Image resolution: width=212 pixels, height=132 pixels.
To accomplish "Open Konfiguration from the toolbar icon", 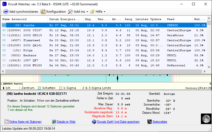I will pyautogui.click(x=43, y=12).
